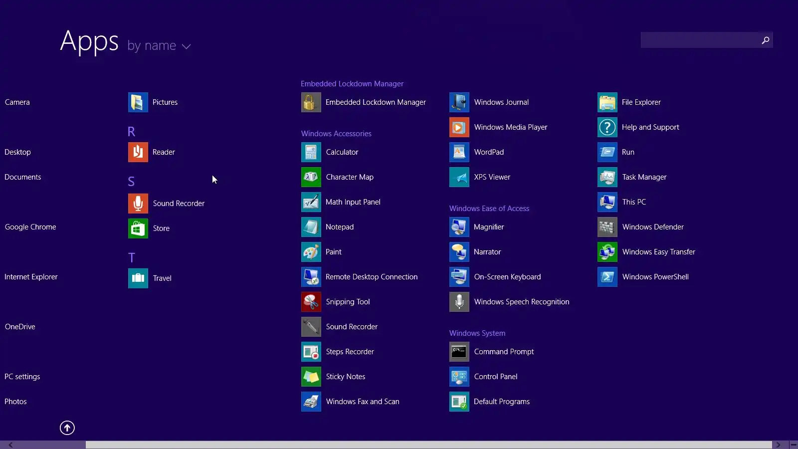Open the Math Input Panel icon
Viewport: 798px width, 449px height.
tap(311, 202)
